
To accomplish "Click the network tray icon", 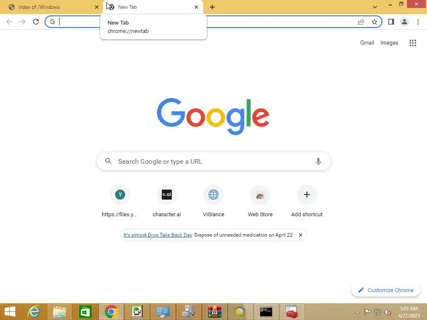I will tap(377, 312).
